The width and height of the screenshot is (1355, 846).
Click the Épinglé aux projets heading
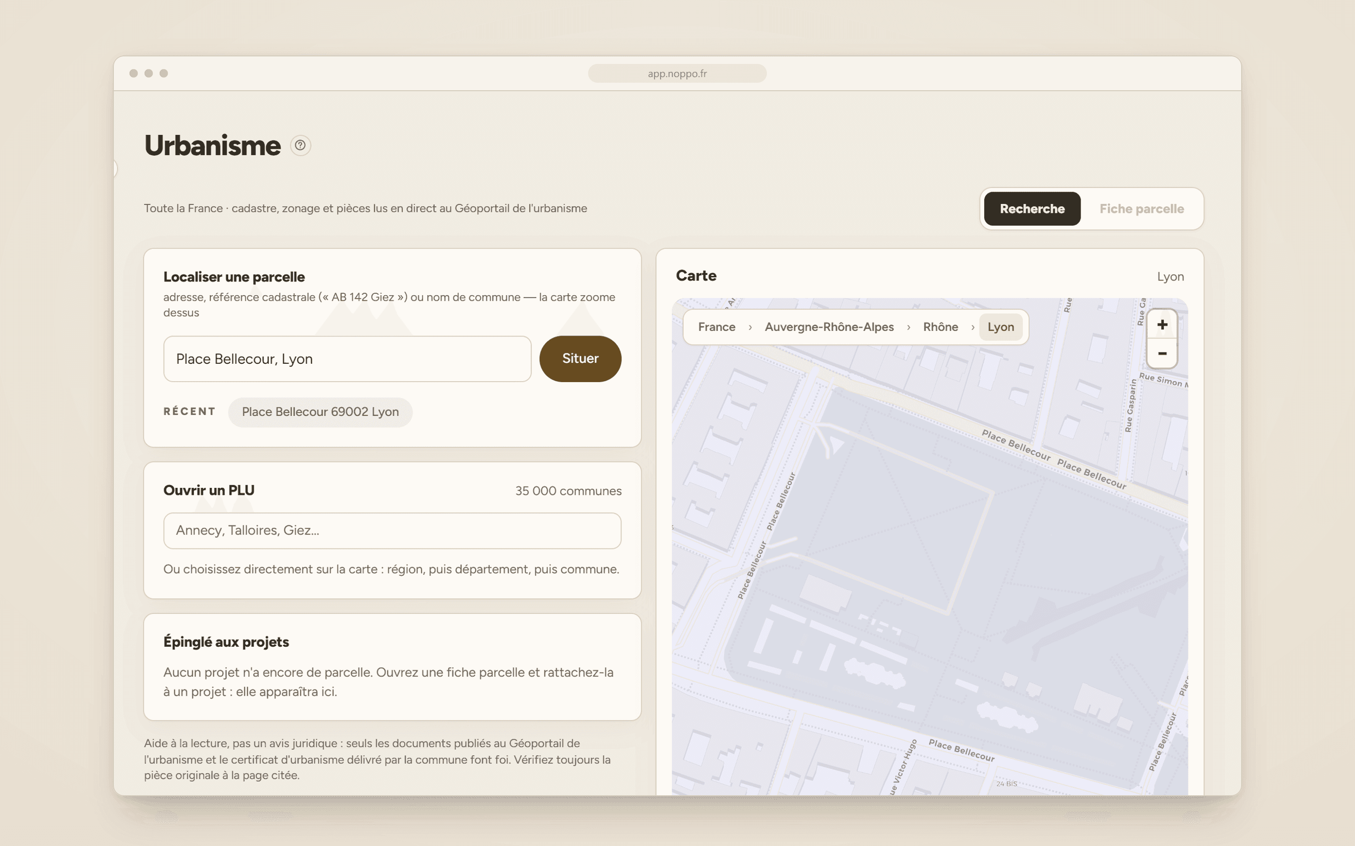(226, 642)
